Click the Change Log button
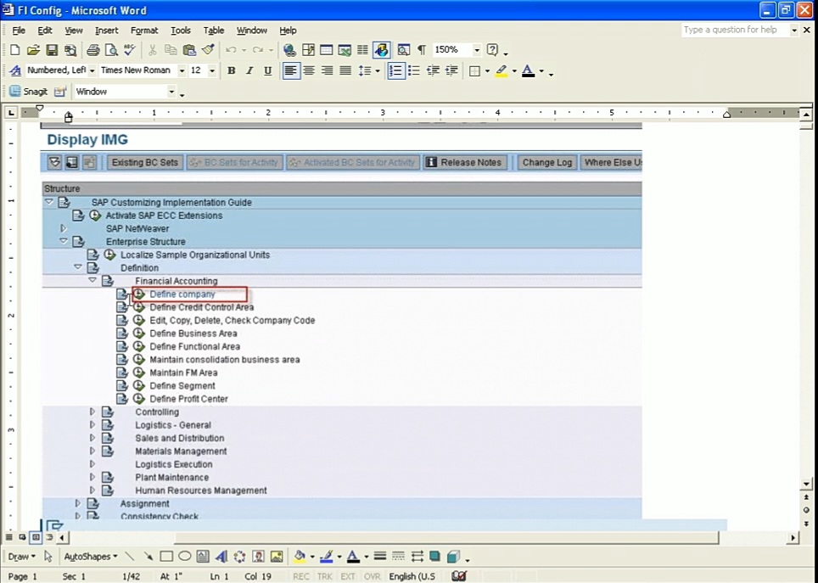Image resolution: width=818 pixels, height=583 pixels. 547,162
